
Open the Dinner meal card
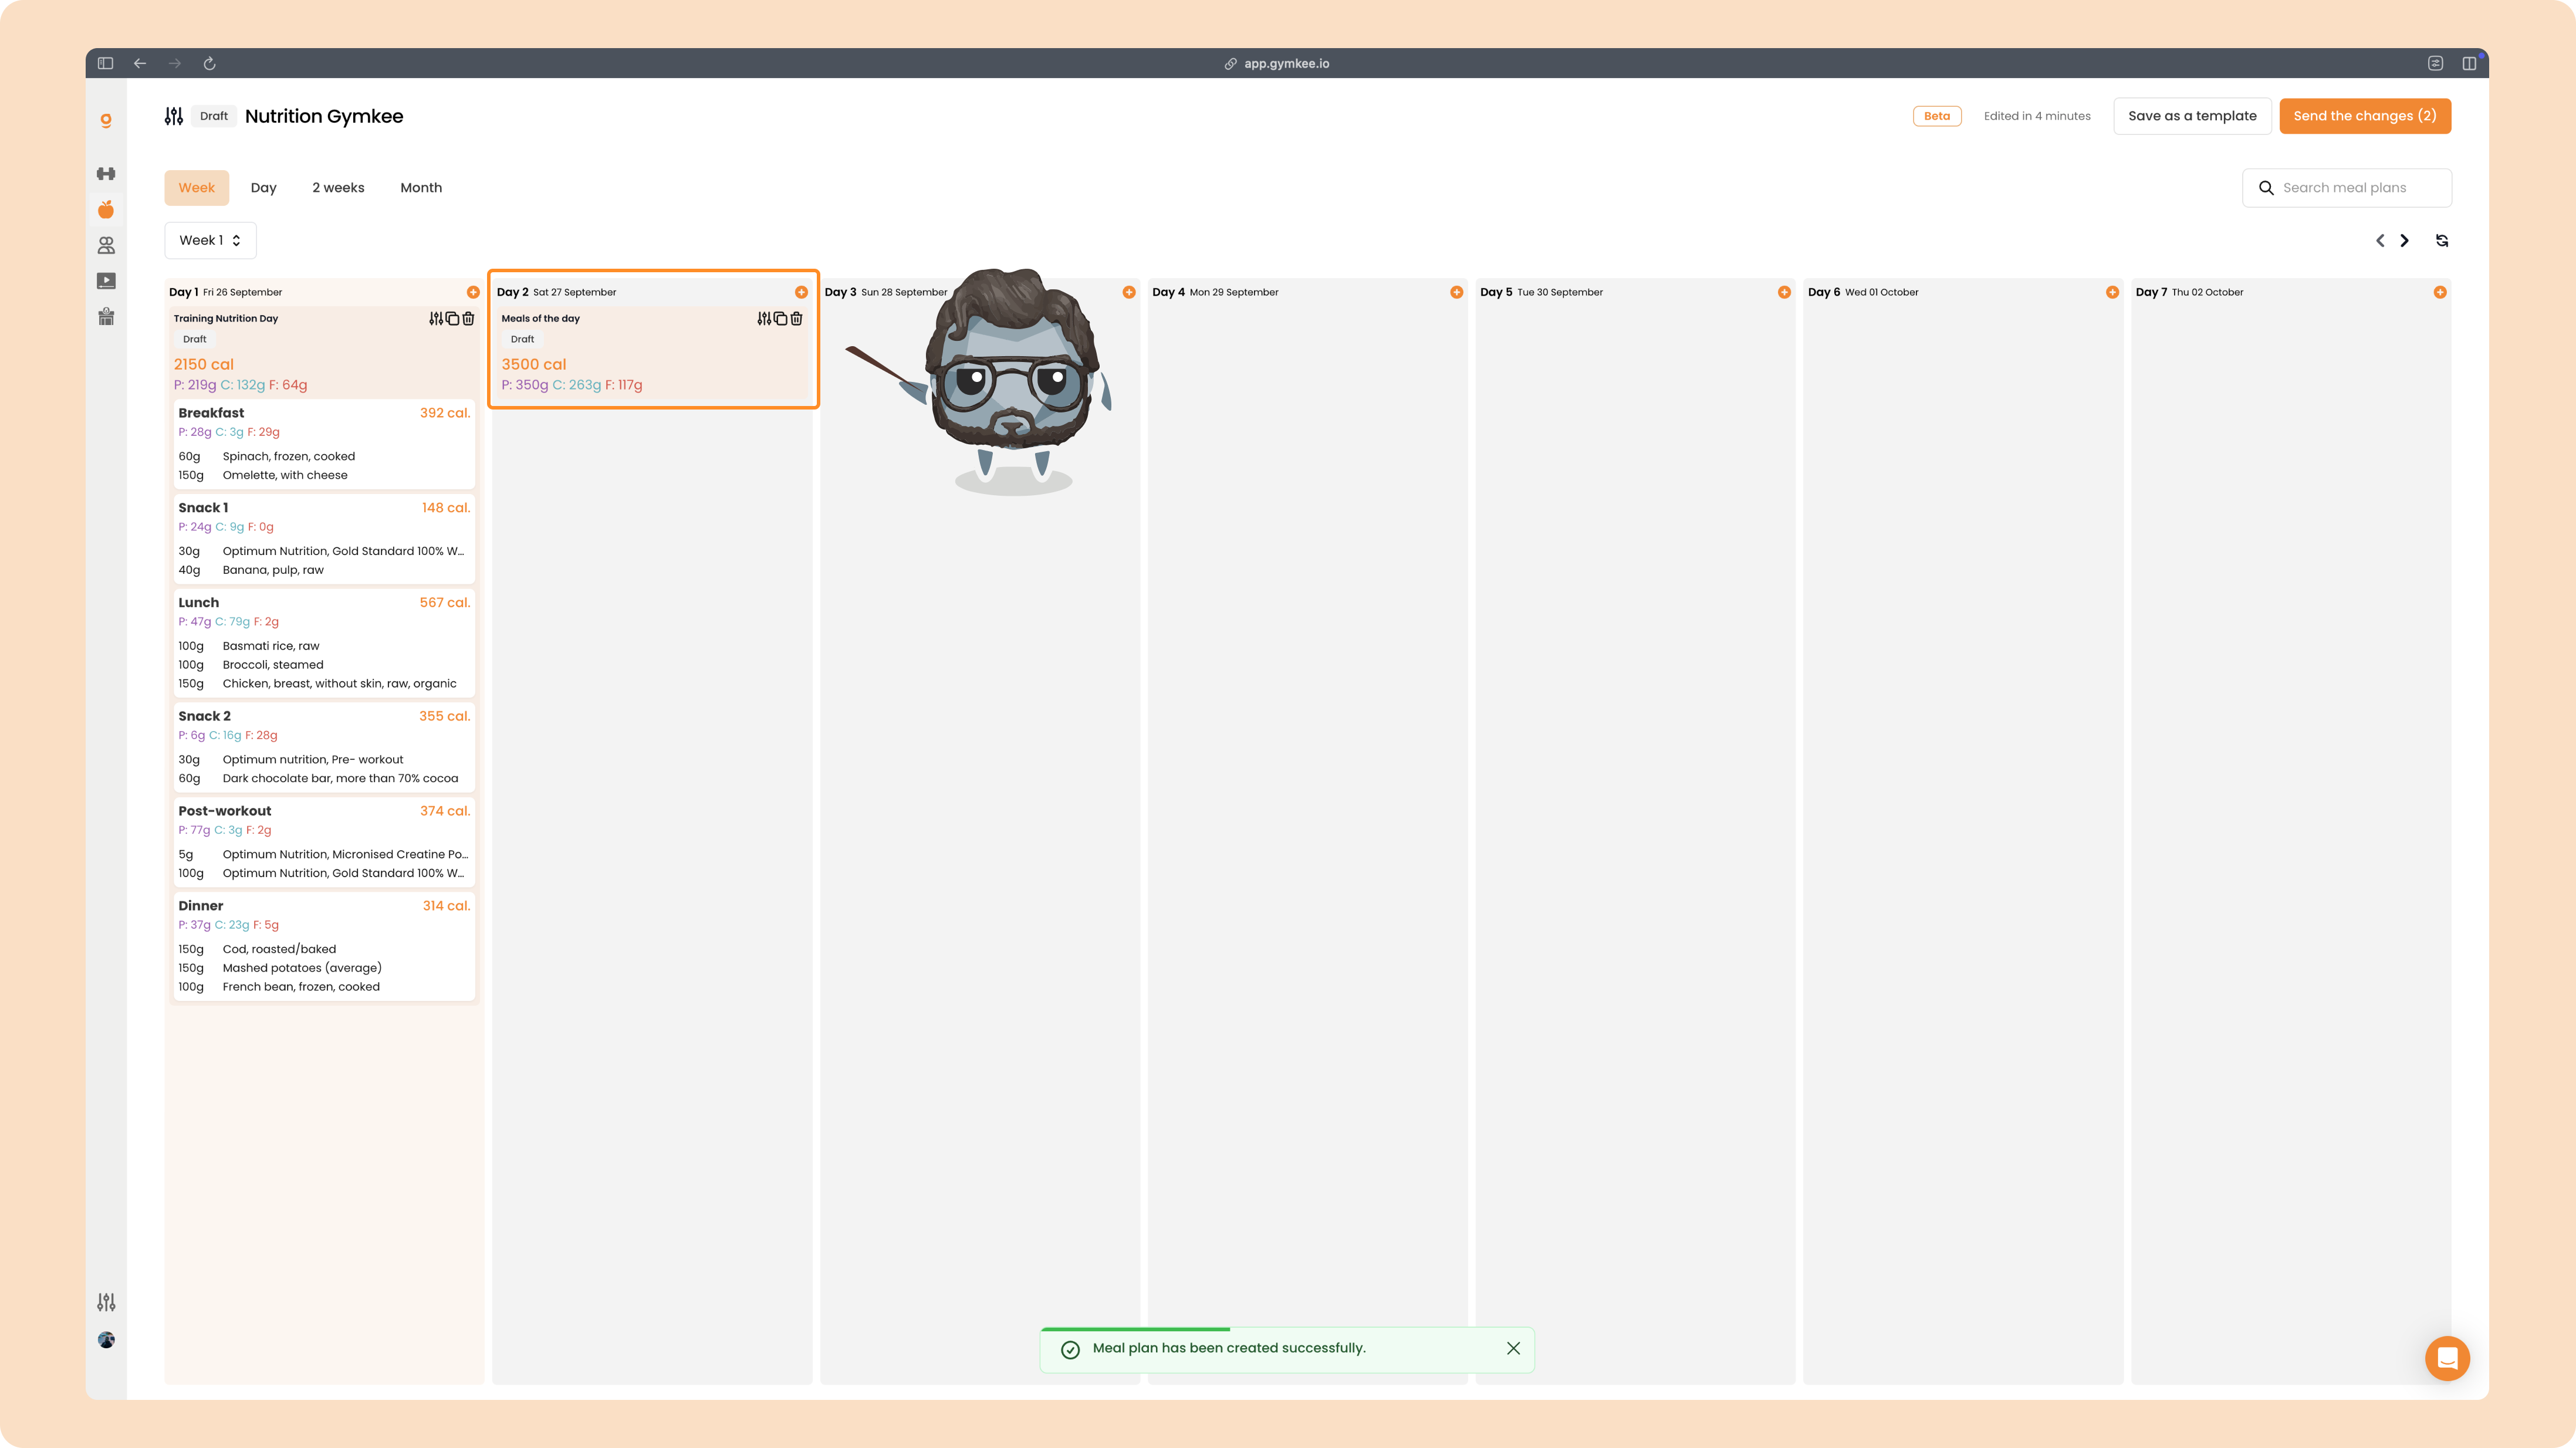[324, 946]
